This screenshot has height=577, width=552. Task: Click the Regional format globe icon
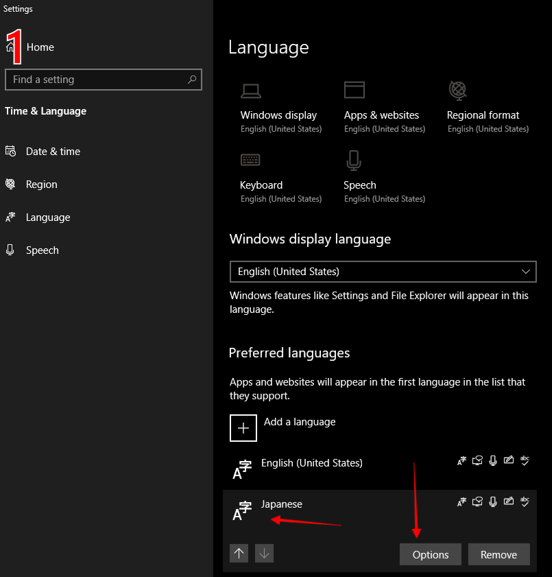coord(458,91)
